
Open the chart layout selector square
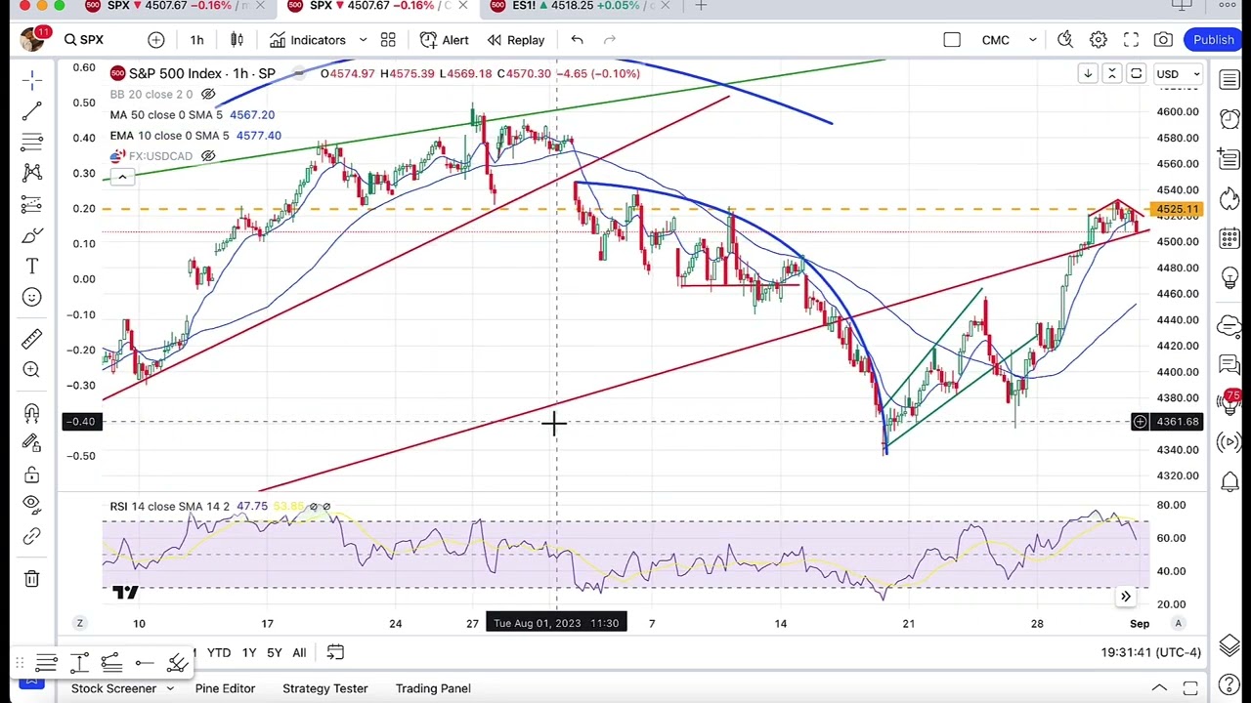(x=952, y=40)
